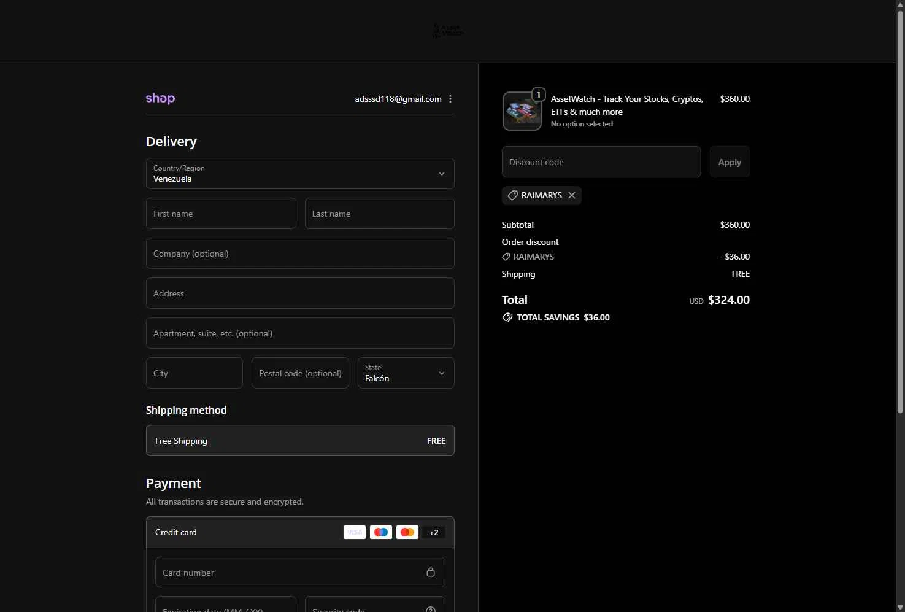905x612 pixels.
Task: Click the Card number field
Action: pos(300,572)
